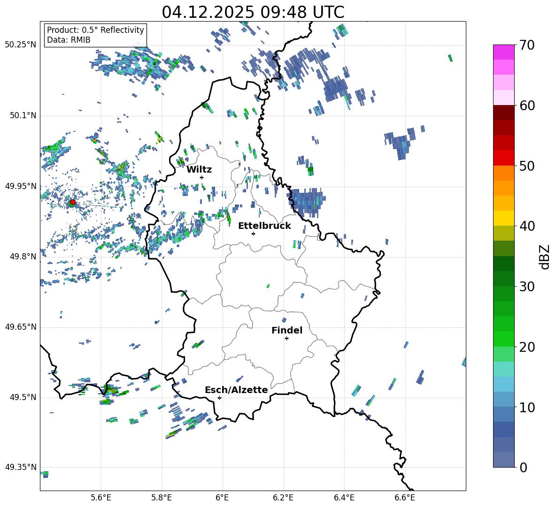Click the Ettelbruck station cross marker
Image resolution: width=556 pixels, height=507 pixels.
pos(253,234)
